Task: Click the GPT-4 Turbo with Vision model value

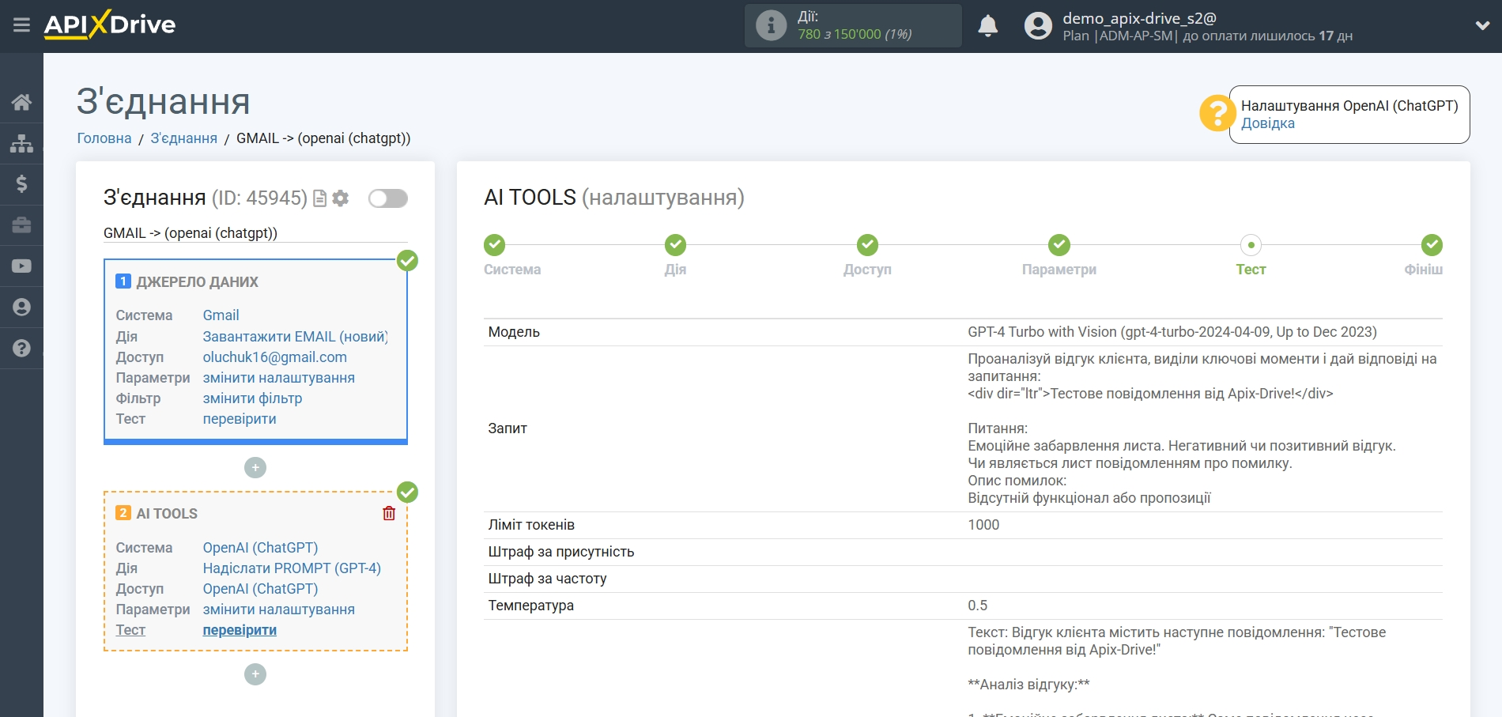Action: 1172,332
